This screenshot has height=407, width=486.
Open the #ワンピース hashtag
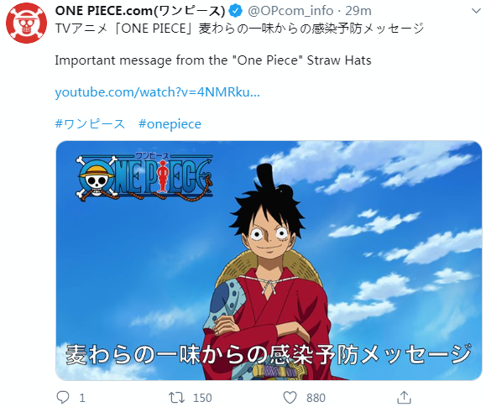click(90, 124)
